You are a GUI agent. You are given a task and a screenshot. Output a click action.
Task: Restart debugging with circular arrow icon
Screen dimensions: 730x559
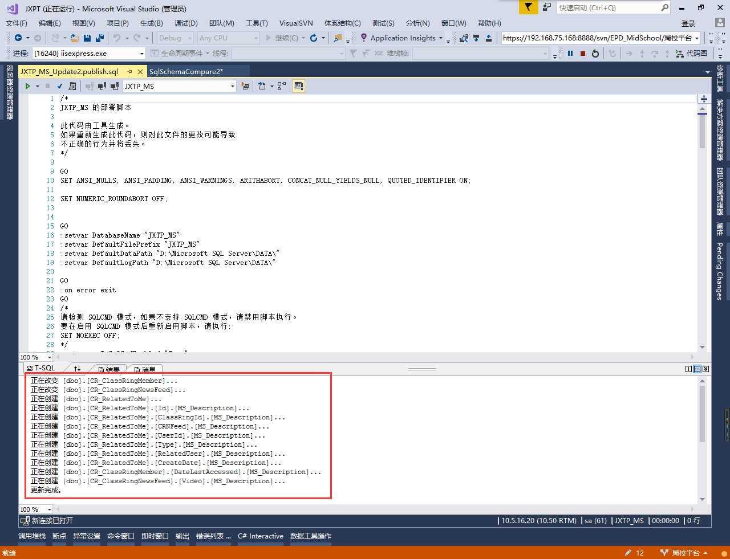pyautogui.click(x=595, y=53)
